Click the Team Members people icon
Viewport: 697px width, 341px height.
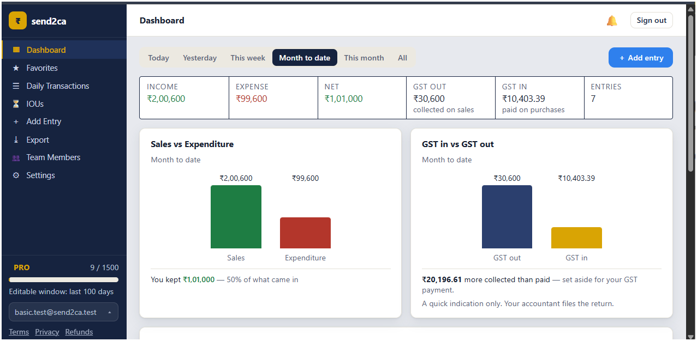(x=16, y=157)
